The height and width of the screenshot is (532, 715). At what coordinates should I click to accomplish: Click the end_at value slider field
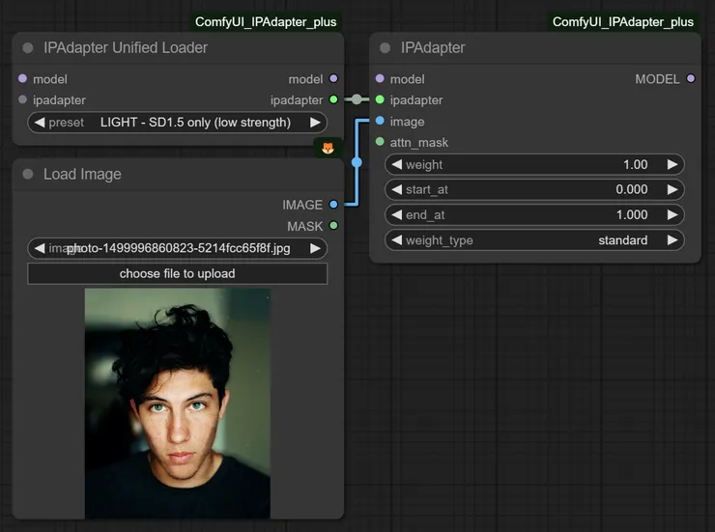[534, 215]
